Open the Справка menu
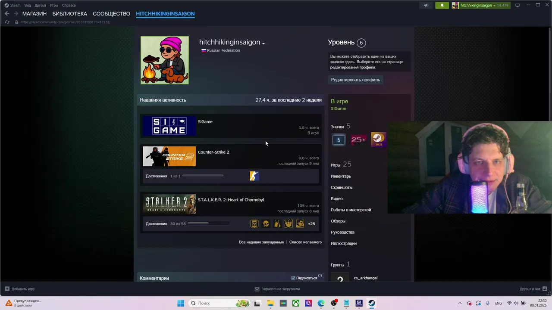Screen dimensions: 552x310 [69, 5]
